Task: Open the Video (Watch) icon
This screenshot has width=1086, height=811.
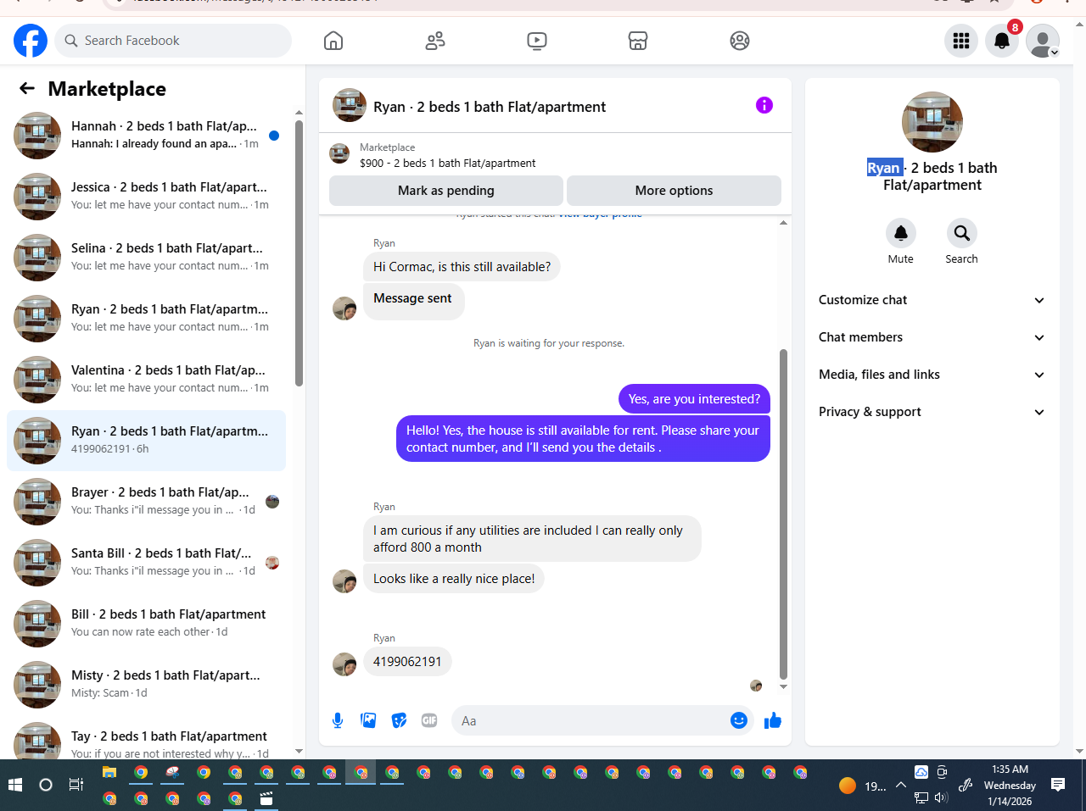Action: 537,41
